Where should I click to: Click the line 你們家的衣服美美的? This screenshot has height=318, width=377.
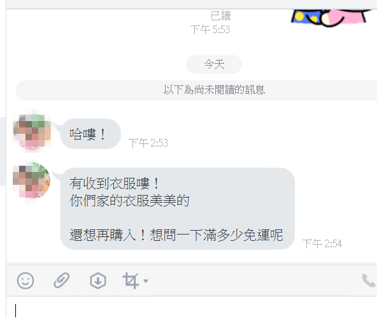click(x=129, y=201)
